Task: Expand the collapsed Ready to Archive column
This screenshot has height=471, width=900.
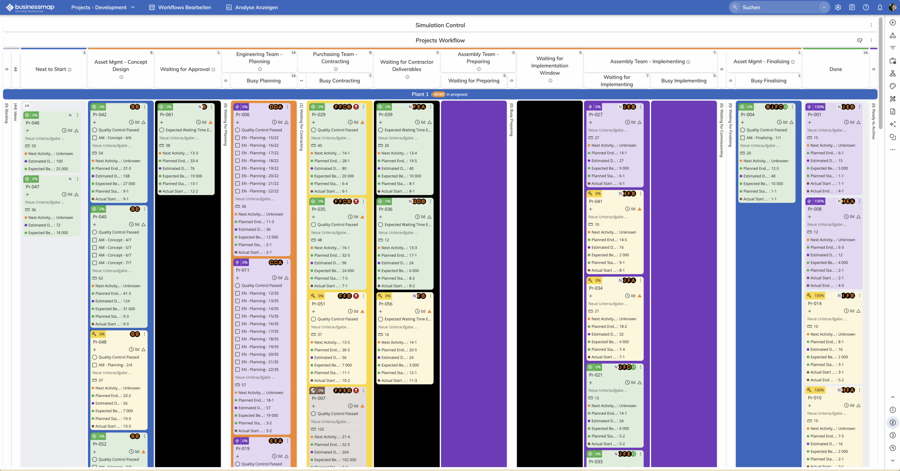Action: [x=874, y=121]
